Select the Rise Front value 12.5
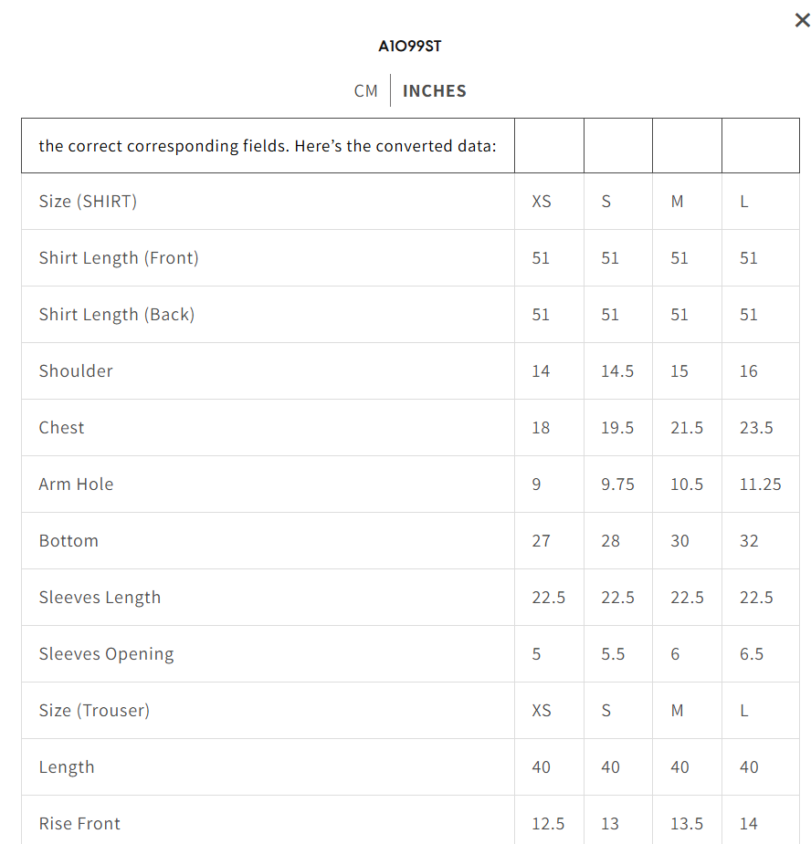This screenshot has width=811, height=844. pyautogui.click(x=548, y=824)
